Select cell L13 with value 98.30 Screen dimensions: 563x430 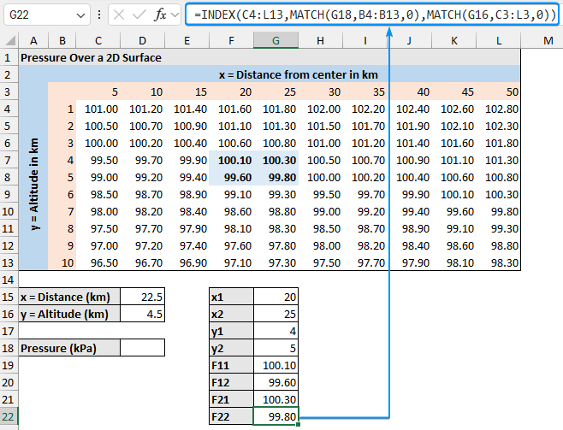(498, 263)
